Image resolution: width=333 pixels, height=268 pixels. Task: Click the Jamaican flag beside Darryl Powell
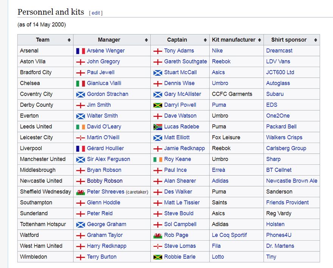coord(157,105)
